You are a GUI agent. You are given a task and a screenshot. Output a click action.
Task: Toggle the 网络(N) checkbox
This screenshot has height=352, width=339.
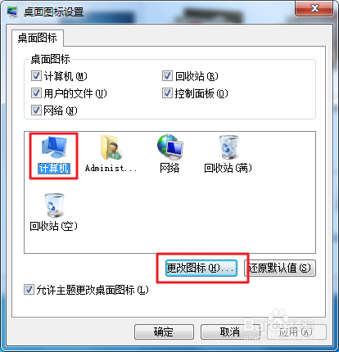[36, 110]
